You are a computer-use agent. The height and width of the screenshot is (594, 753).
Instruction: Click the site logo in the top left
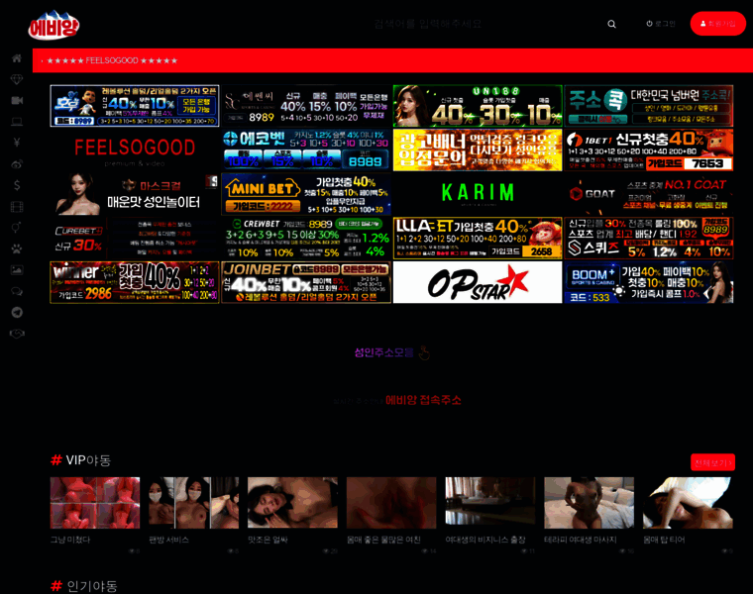pyautogui.click(x=54, y=25)
